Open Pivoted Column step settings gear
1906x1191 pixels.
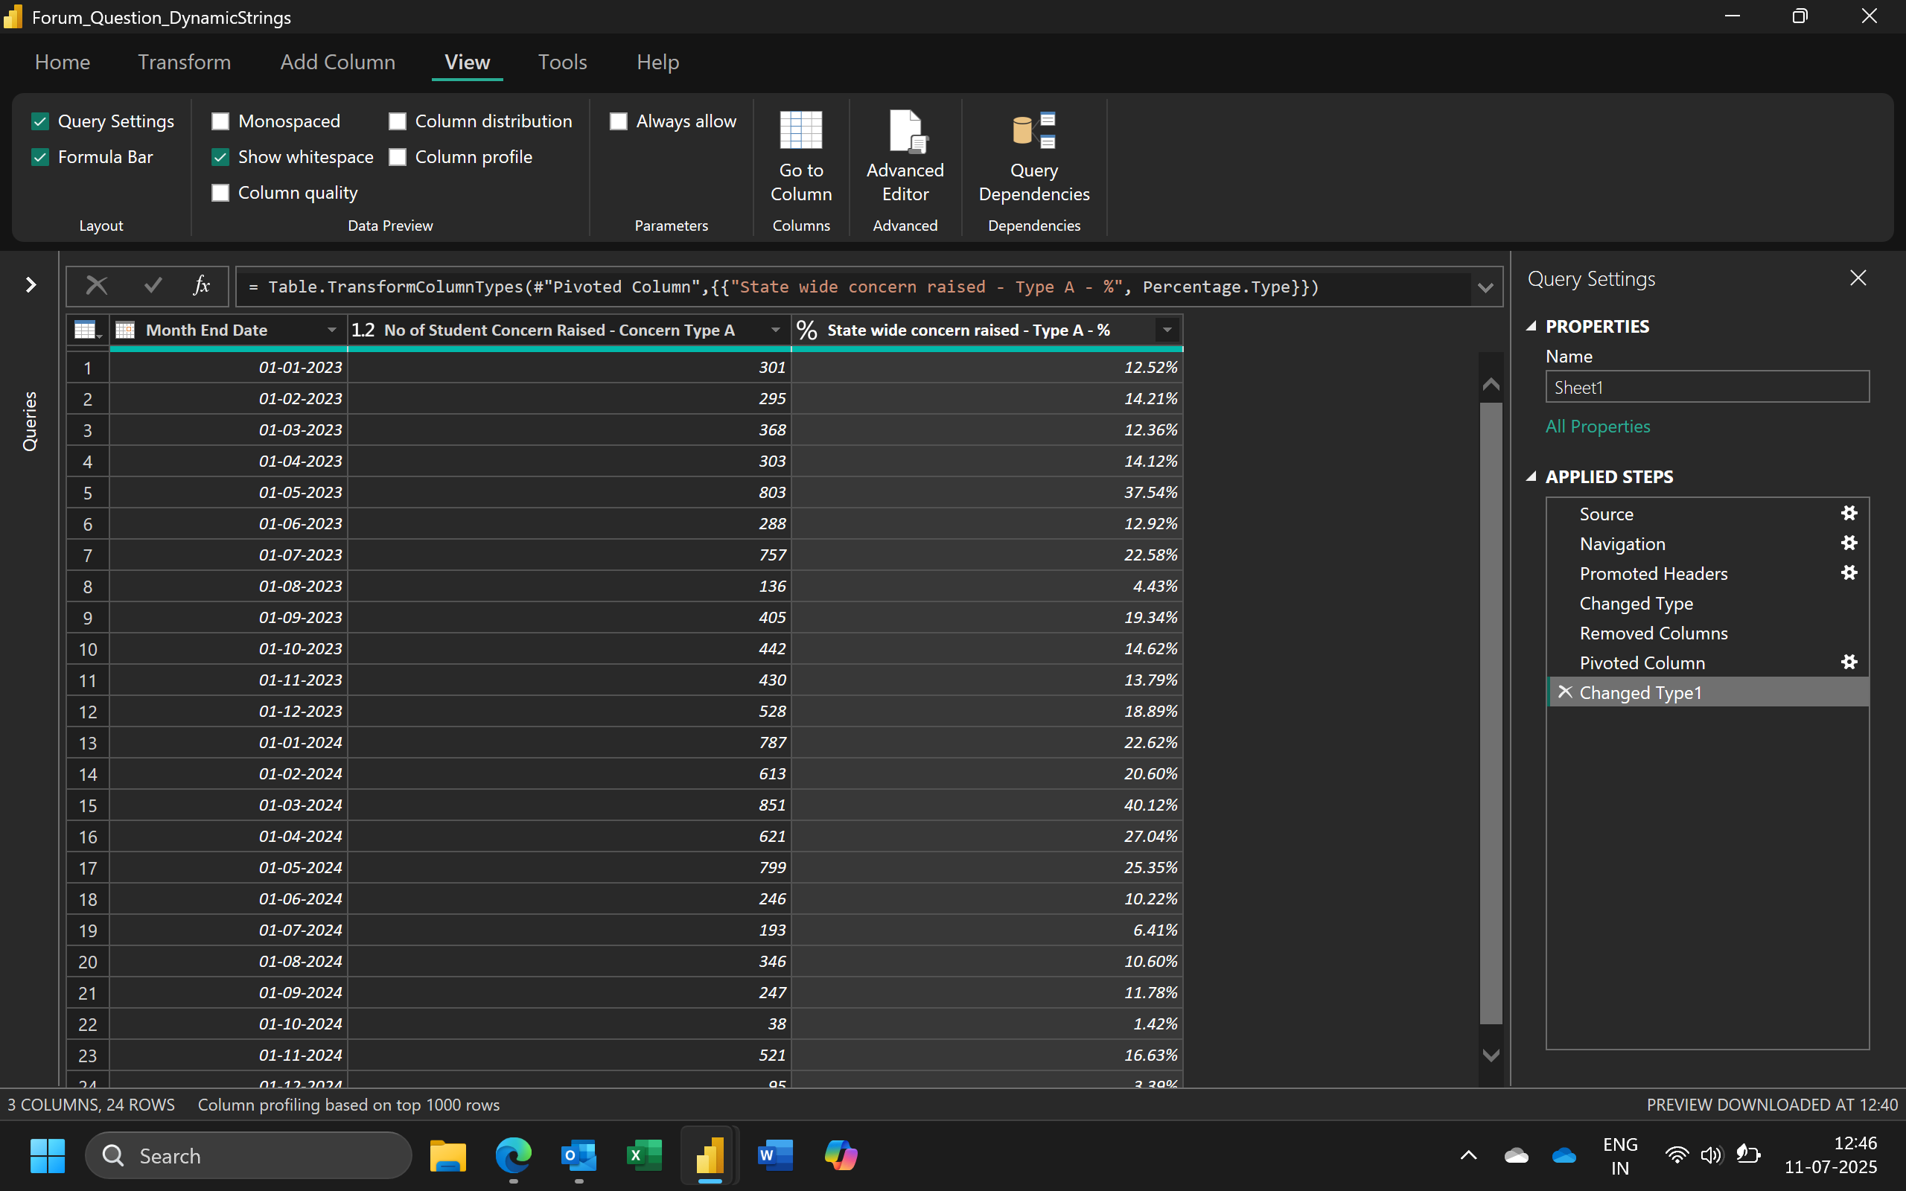pos(1849,662)
